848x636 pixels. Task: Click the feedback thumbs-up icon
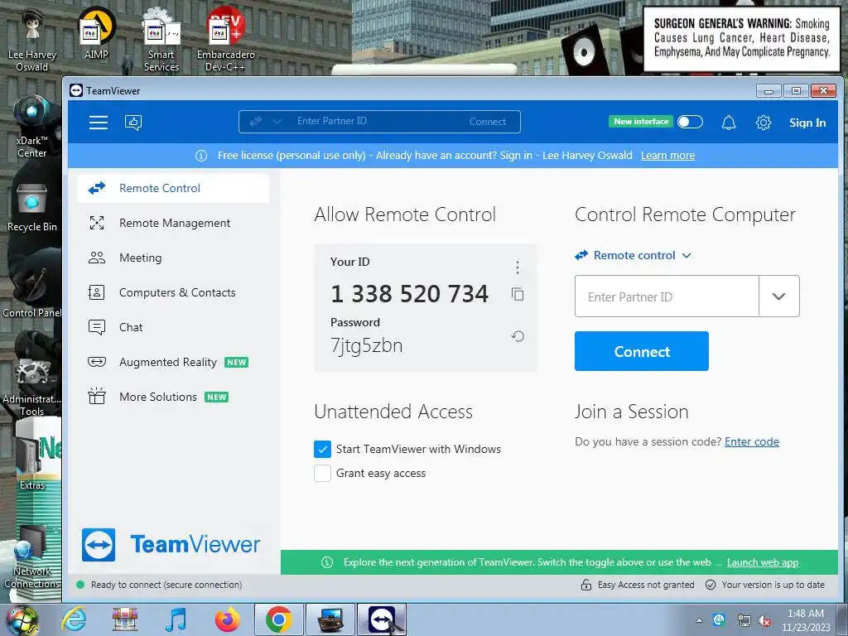click(133, 123)
